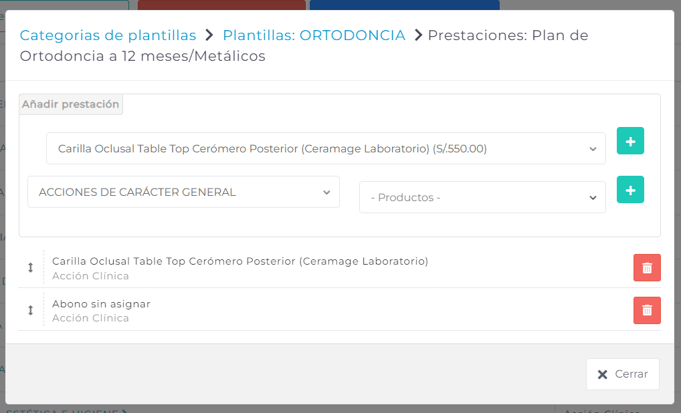Delete the Abono sin asignar row
Screen dimensions: 681x413
(x=647, y=310)
